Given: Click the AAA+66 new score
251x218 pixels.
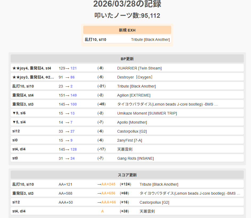Looking at the screenshot, I should (108, 202).
